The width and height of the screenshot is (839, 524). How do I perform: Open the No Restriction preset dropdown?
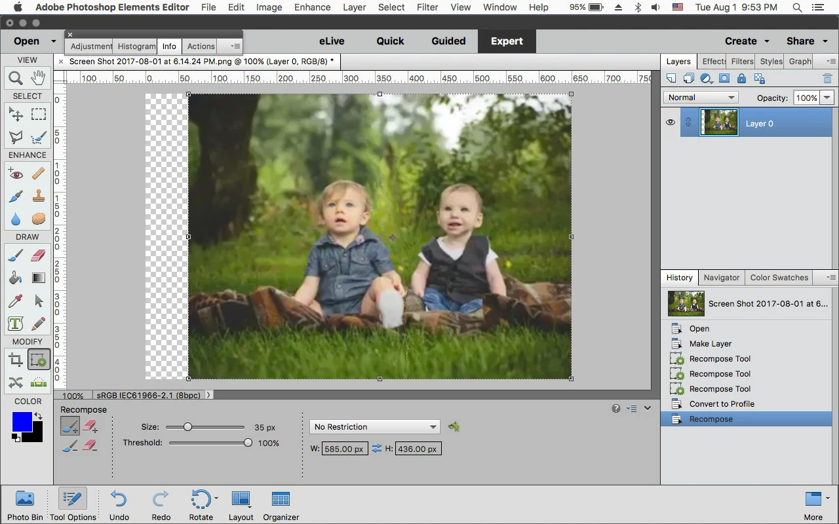click(374, 426)
